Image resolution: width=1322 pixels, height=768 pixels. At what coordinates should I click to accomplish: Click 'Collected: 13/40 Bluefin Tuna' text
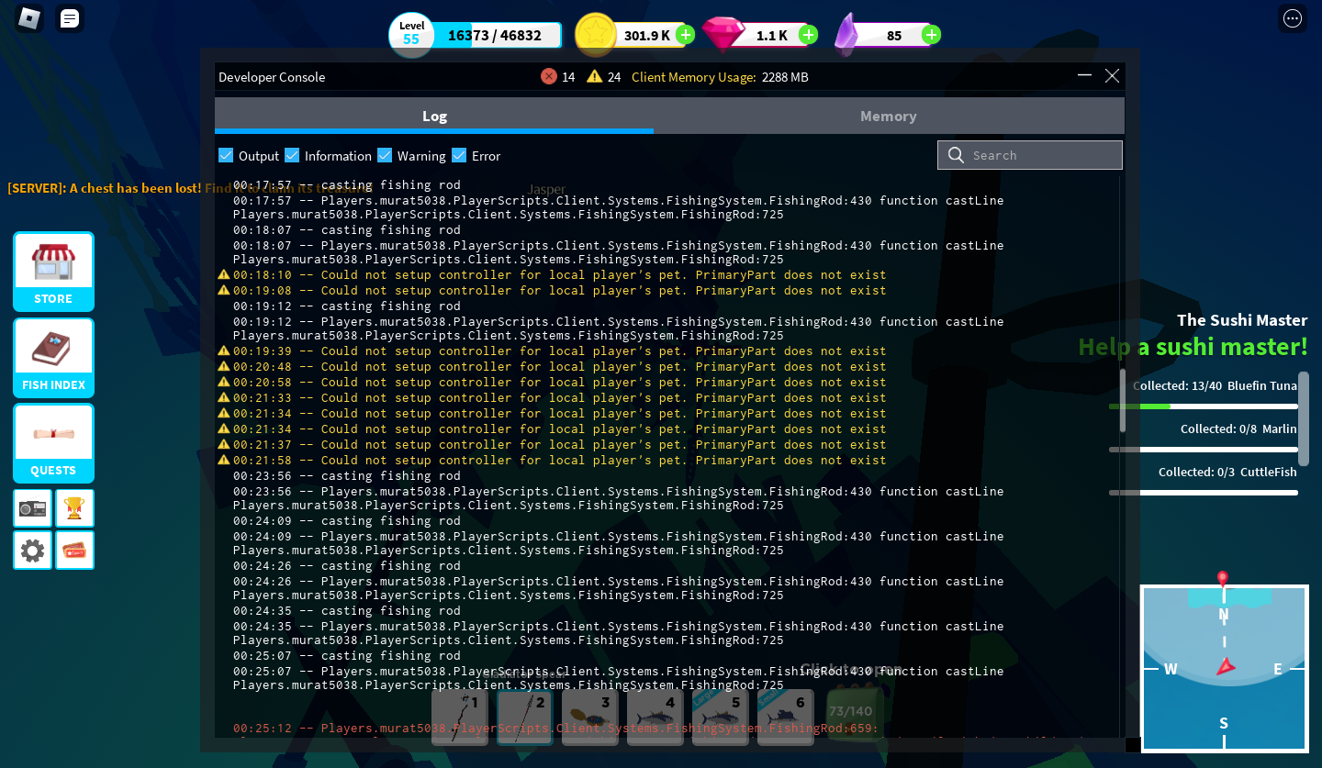point(1215,386)
